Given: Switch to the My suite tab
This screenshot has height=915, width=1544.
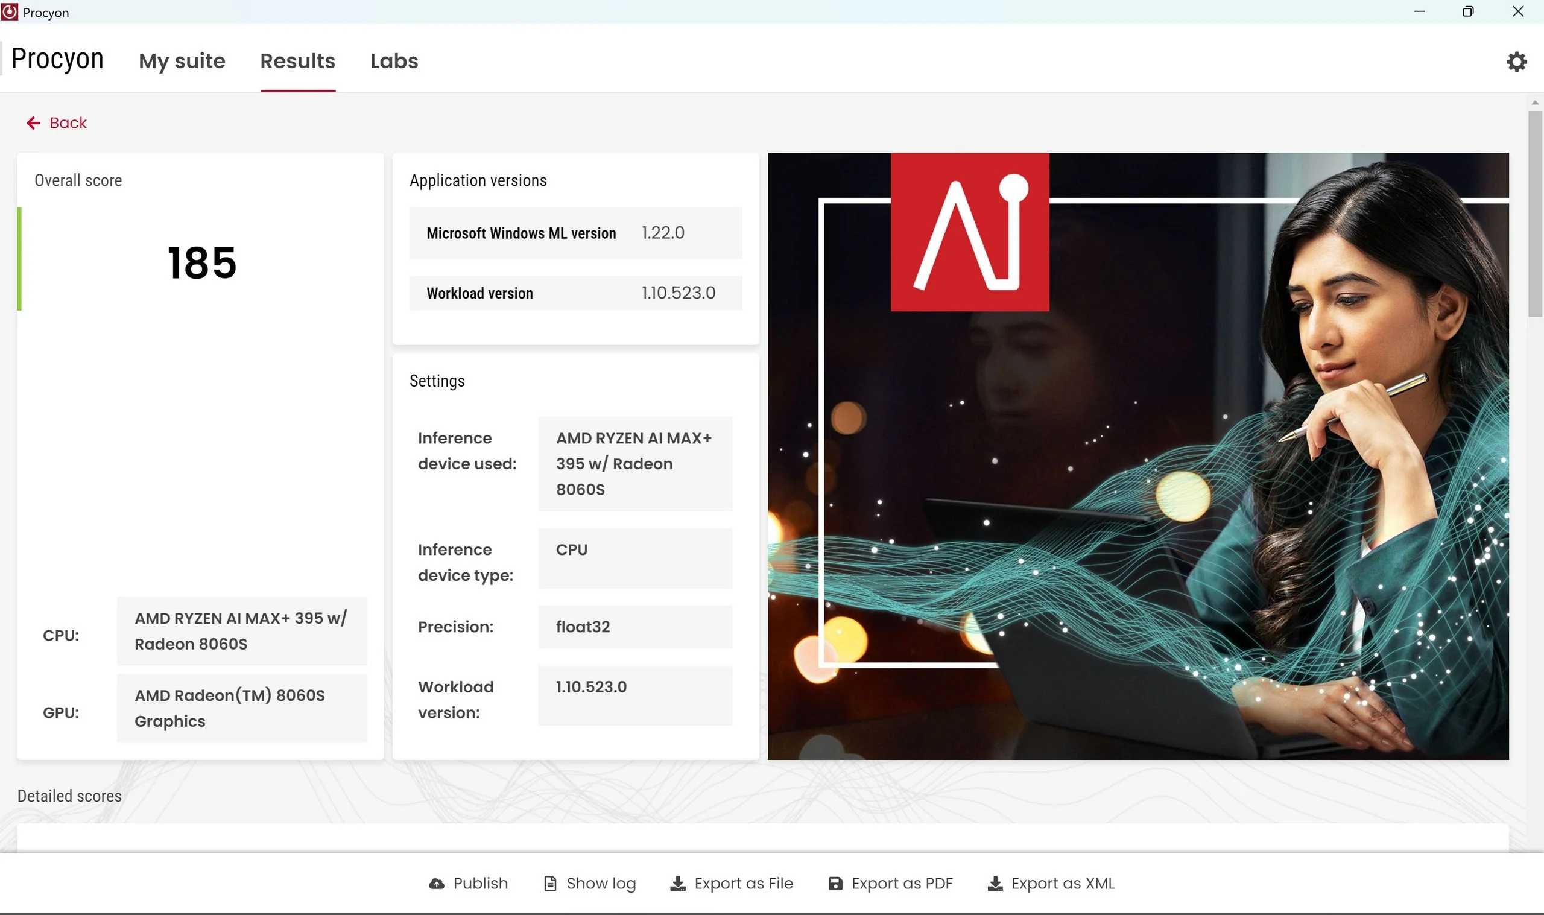Looking at the screenshot, I should point(182,61).
